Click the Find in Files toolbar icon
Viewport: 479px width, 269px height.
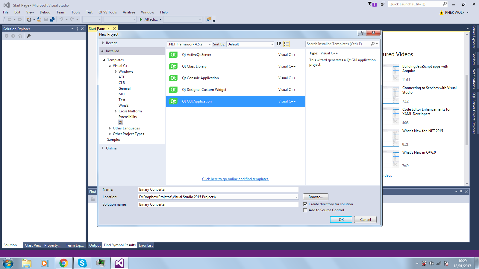point(209,19)
